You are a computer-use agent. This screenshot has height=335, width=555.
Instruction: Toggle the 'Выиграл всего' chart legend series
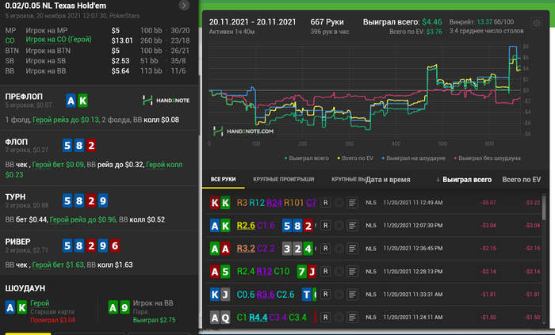pyautogui.click(x=307, y=158)
